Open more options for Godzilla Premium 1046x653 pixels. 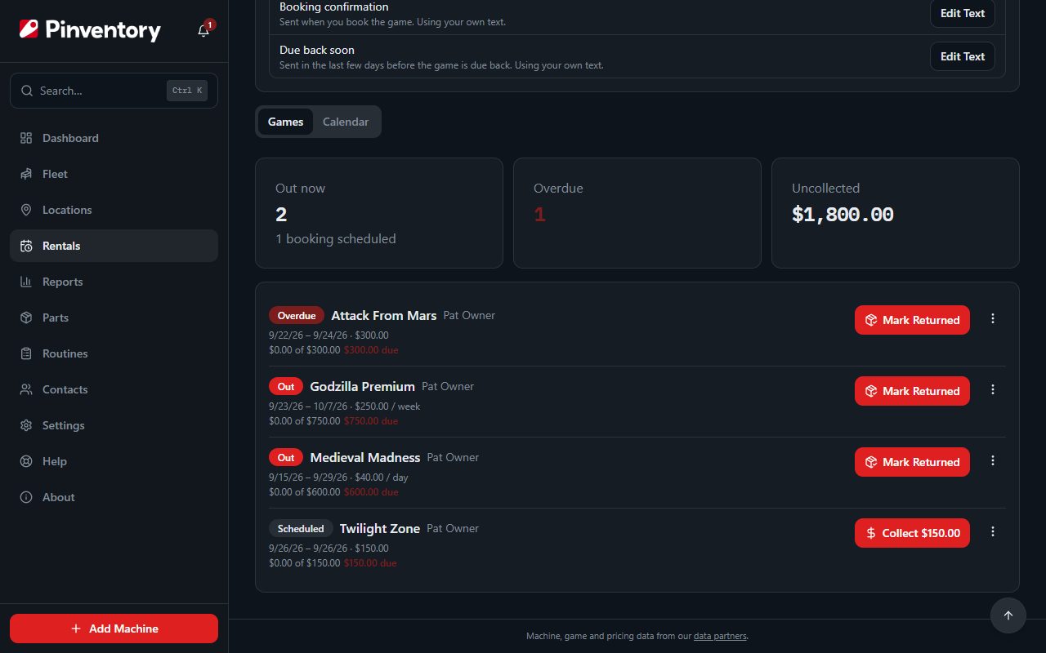(x=993, y=390)
